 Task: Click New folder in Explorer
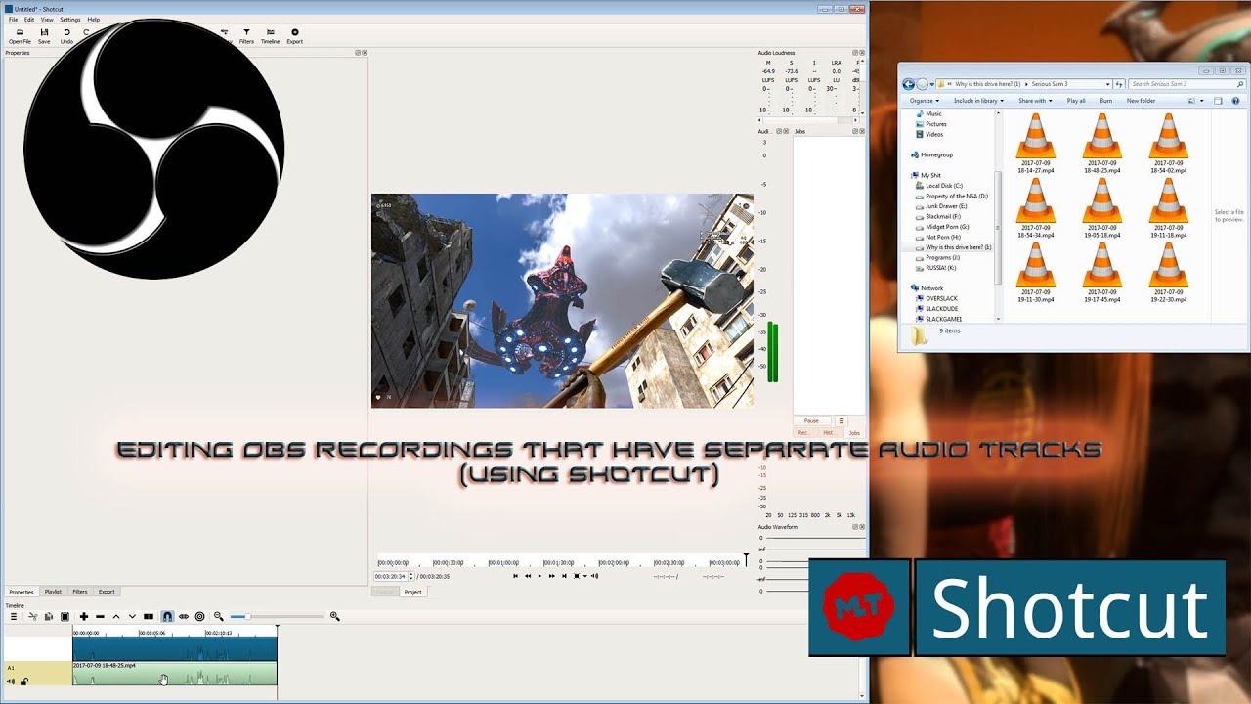click(1141, 101)
